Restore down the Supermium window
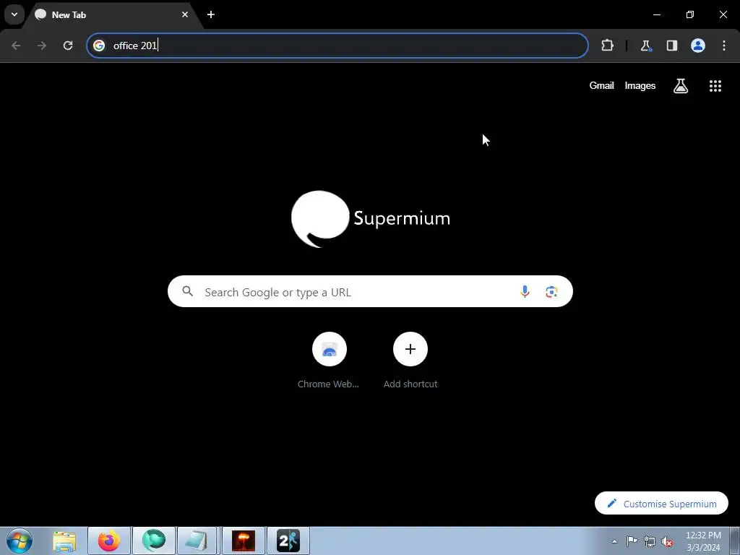Image resolution: width=740 pixels, height=555 pixels. tap(690, 14)
